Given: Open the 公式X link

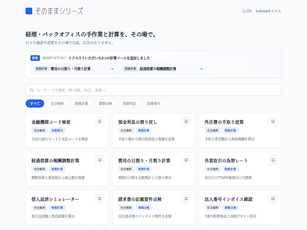Looking at the screenshot, I should tap(247, 11).
